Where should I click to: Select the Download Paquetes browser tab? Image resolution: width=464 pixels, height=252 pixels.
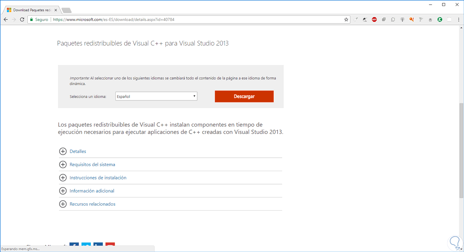click(31, 10)
